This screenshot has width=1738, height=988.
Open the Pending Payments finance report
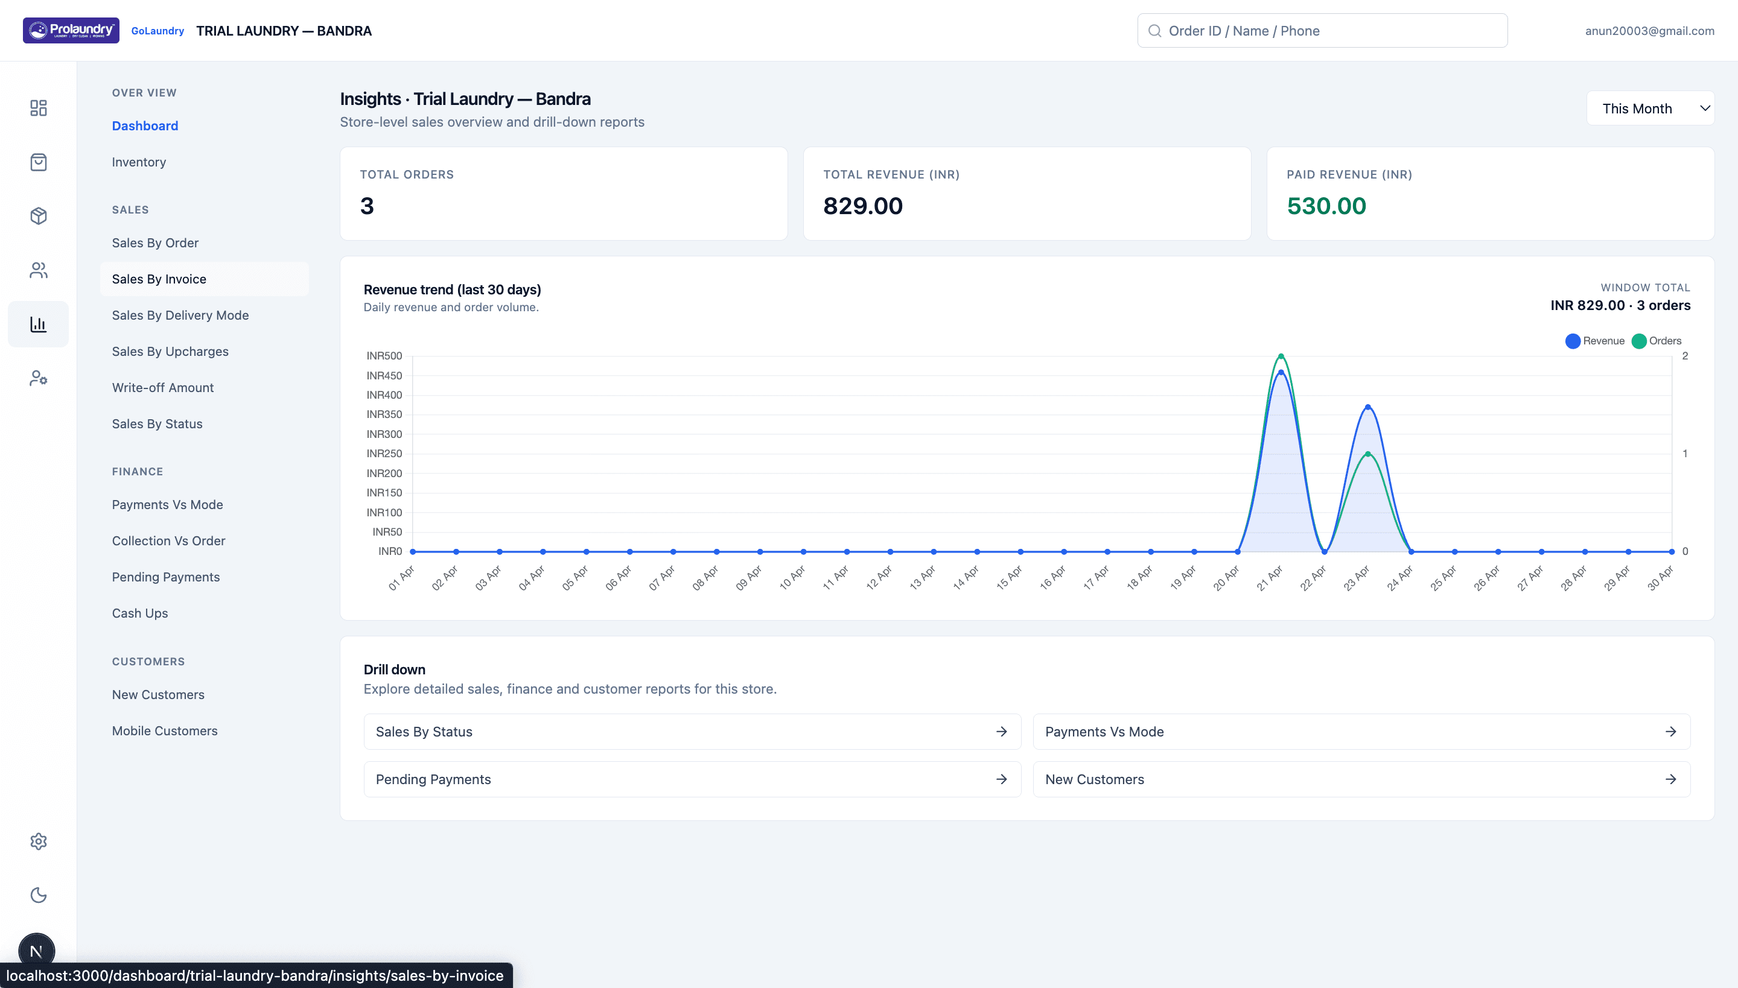pos(165,576)
